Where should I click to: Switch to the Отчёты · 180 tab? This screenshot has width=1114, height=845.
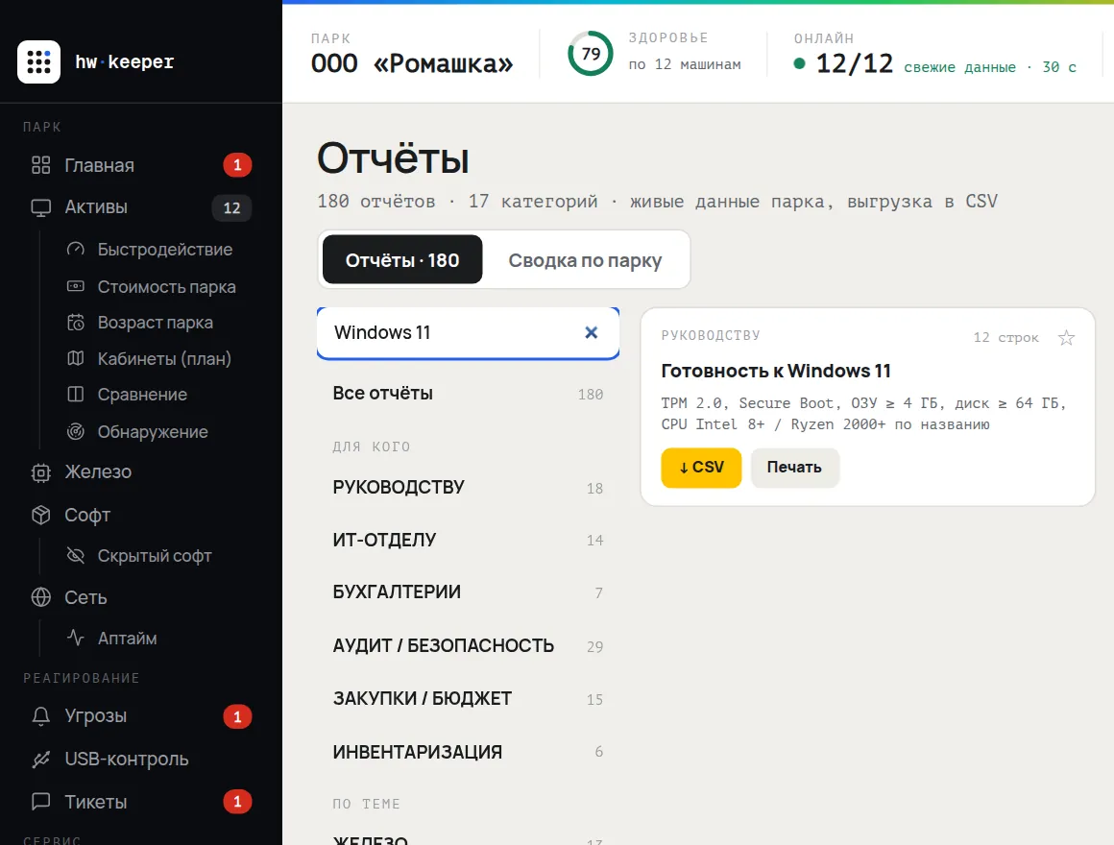click(x=402, y=260)
